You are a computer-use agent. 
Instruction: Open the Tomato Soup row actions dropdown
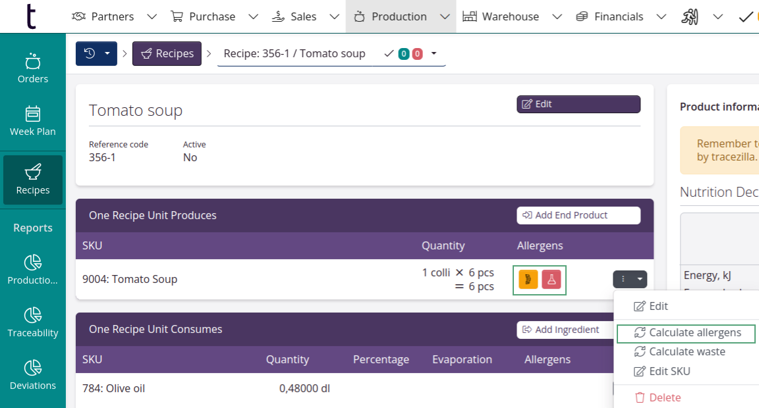[630, 279]
